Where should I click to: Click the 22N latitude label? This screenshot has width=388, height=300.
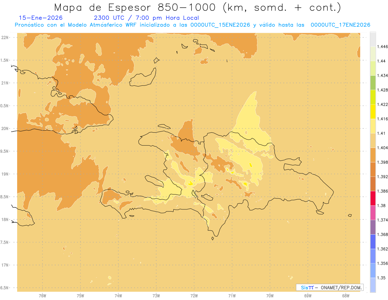[5, 37]
